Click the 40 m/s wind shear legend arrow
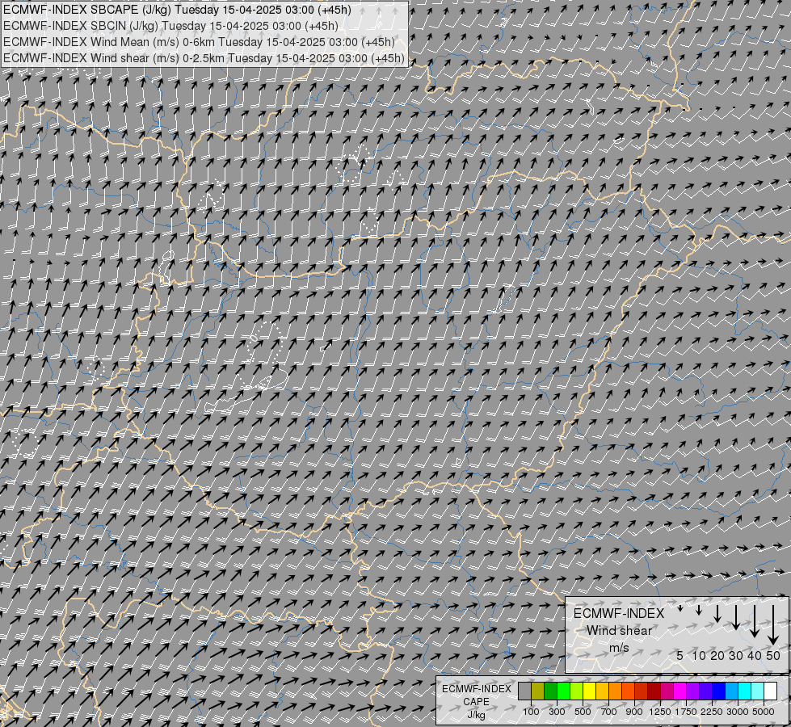Viewport: 791px width, 727px height. 754,621
